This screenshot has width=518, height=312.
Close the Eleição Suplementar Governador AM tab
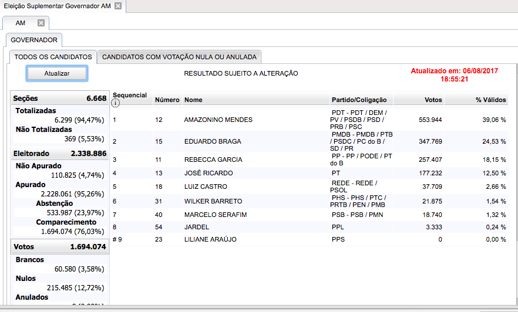click(118, 6)
